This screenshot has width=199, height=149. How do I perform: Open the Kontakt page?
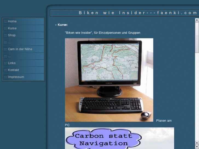pos(23,70)
